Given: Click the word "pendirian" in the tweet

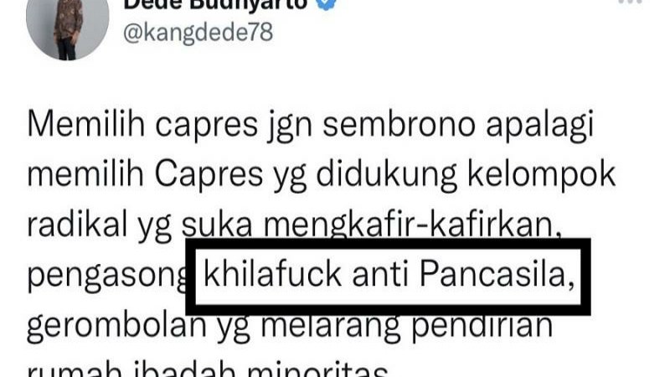Looking at the screenshot, I should tap(482, 326).
